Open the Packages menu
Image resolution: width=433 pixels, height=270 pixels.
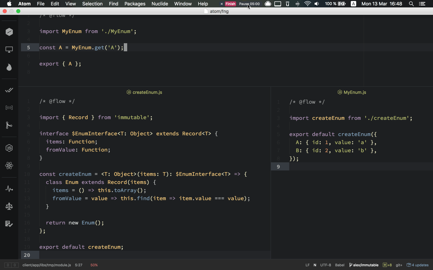pyautogui.click(x=135, y=4)
